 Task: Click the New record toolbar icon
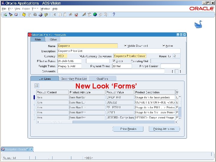click(5, 14)
